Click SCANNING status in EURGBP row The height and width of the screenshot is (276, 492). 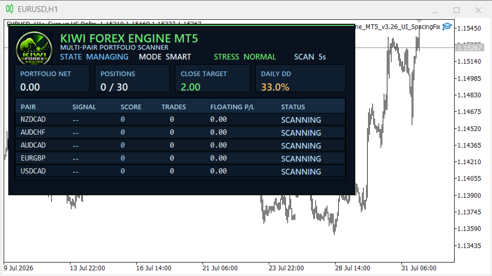tap(301, 158)
